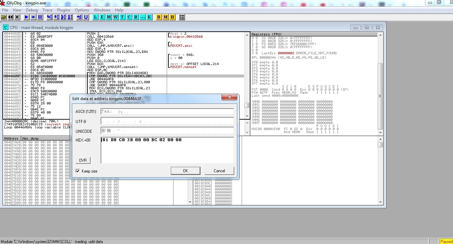Click the OVR overwrite mode button
This screenshot has height=244, width=453.
click(83, 160)
